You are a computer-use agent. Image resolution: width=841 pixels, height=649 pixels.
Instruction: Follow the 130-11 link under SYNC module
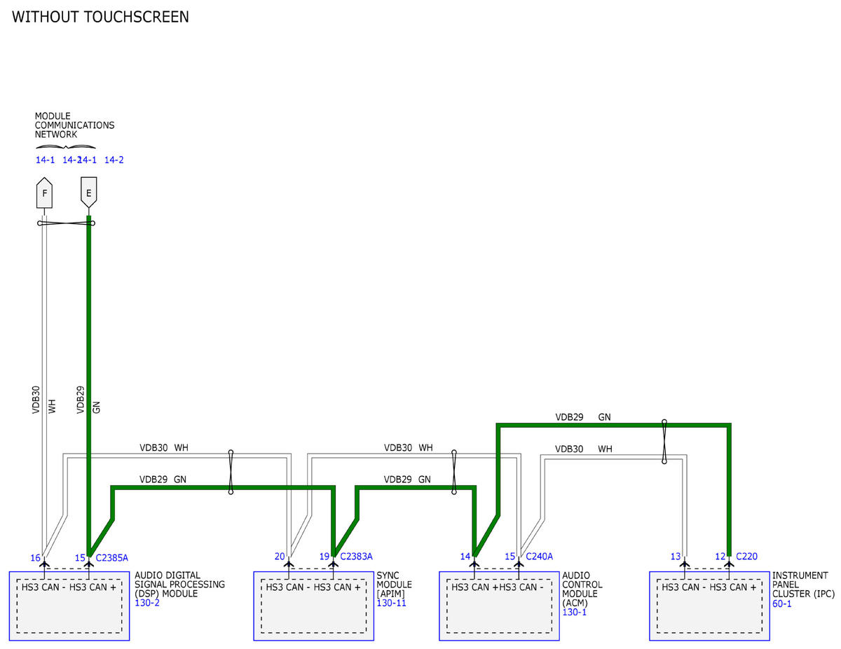point(391,603)
